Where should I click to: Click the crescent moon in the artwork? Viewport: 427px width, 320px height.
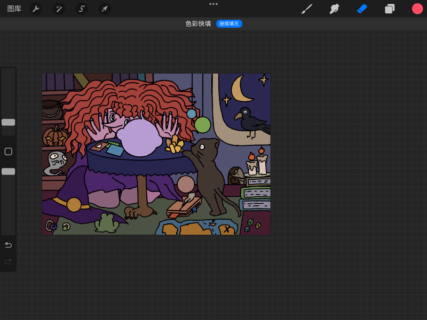(x=241, y=90)
